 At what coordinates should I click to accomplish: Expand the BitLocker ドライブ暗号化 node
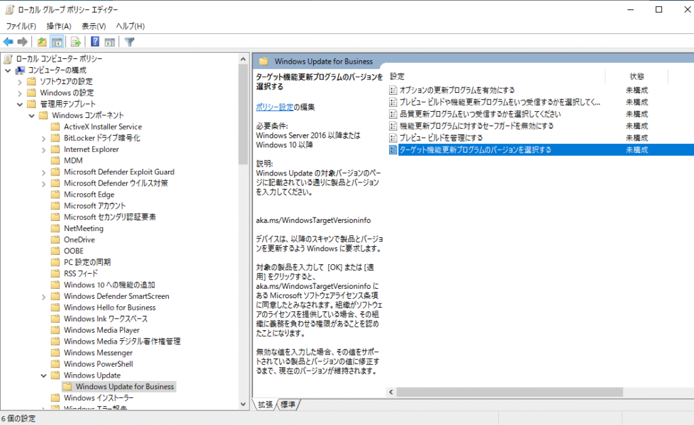pyautogui.click(x=44, y=138)
